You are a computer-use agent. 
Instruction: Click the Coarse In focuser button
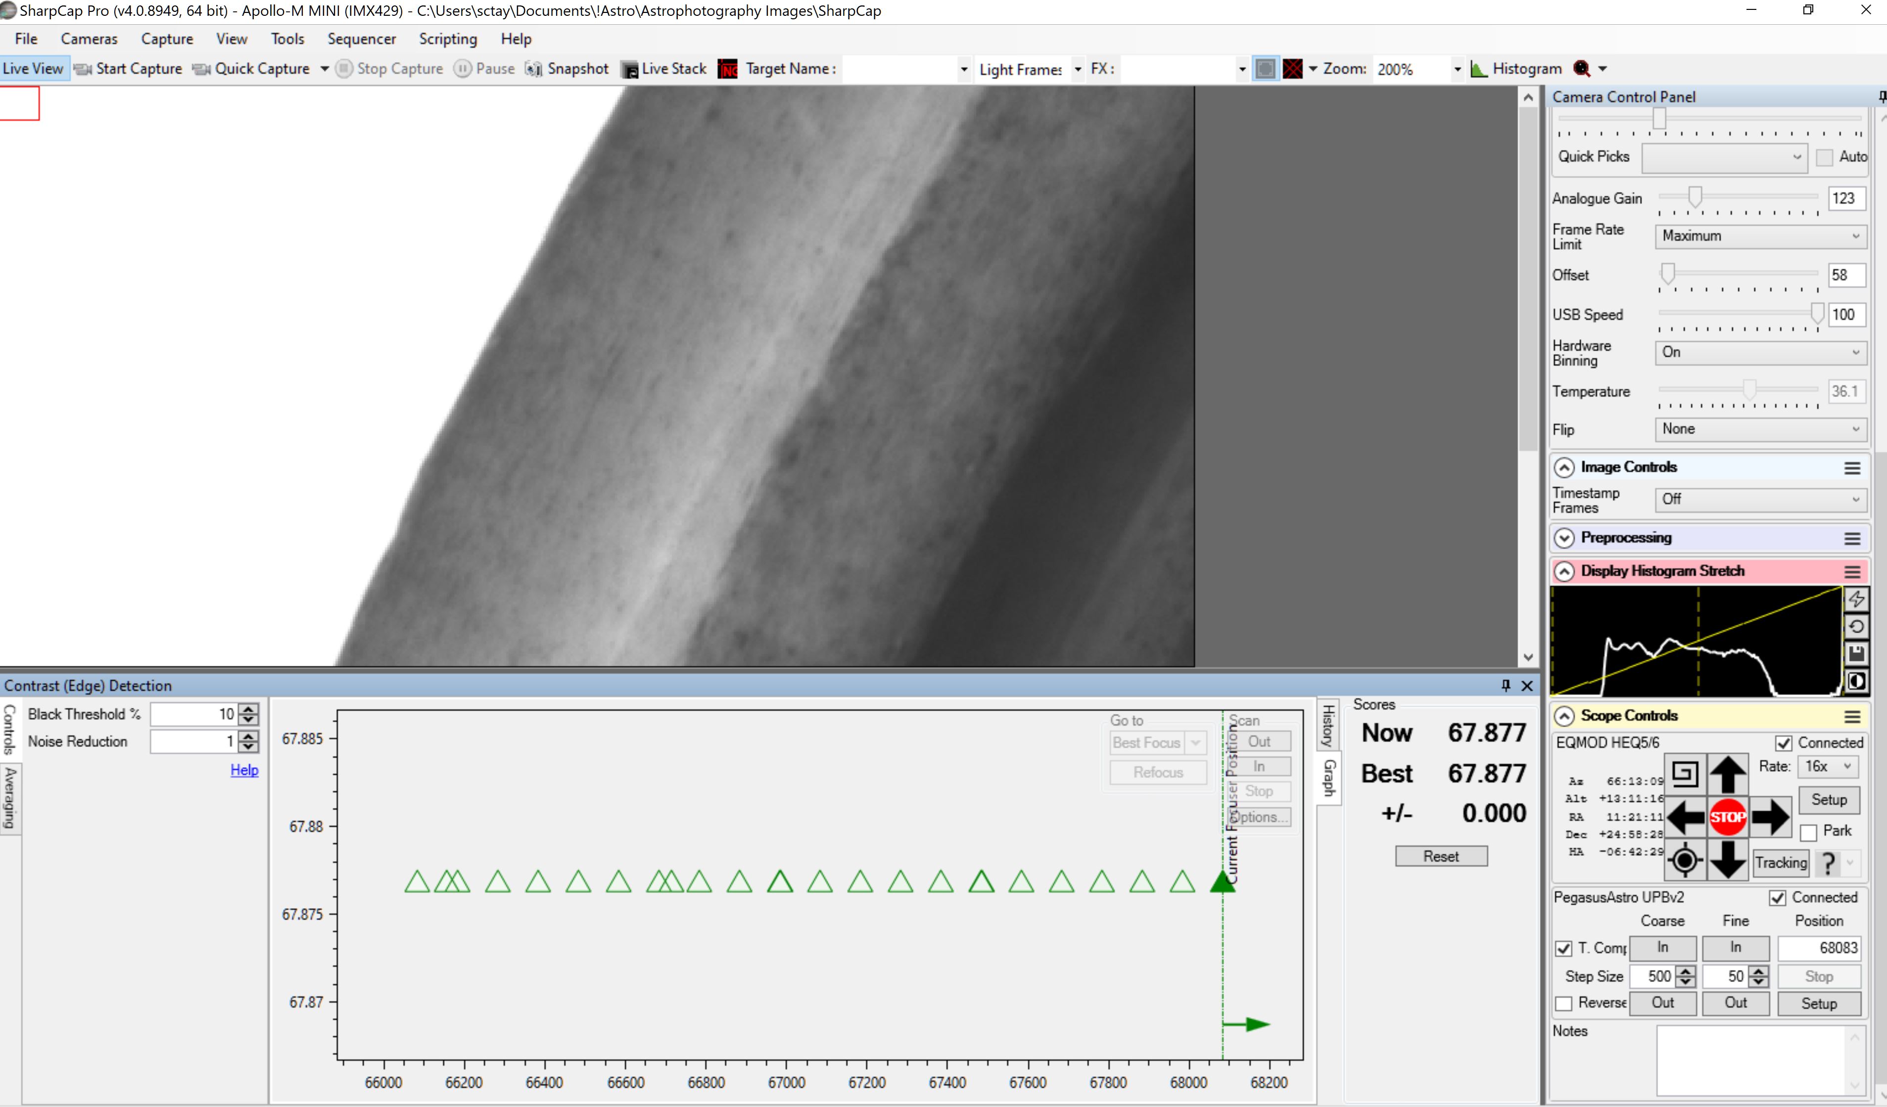(1662, 948)
